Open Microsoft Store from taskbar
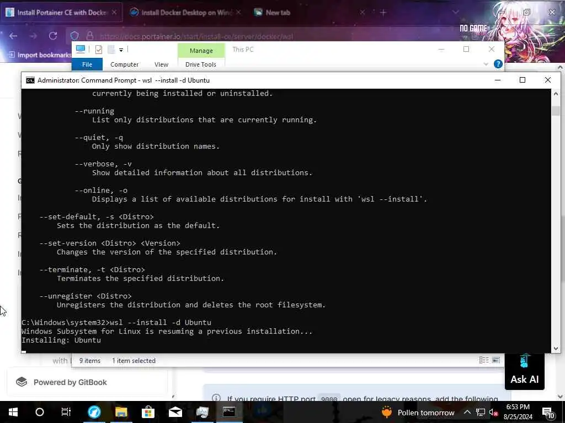 click(x=148, y=412)
